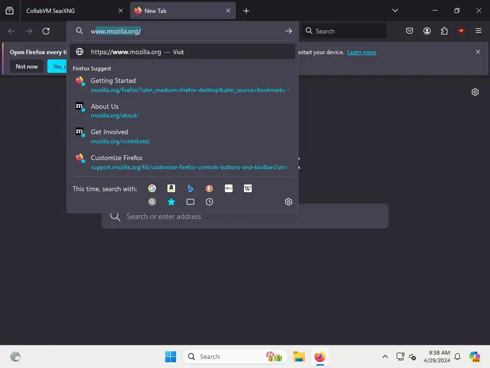Viewport: 490px width, 368px height.
Task: Choose the https://www.mozilla.org Visit suggestion
Action: 182,52
